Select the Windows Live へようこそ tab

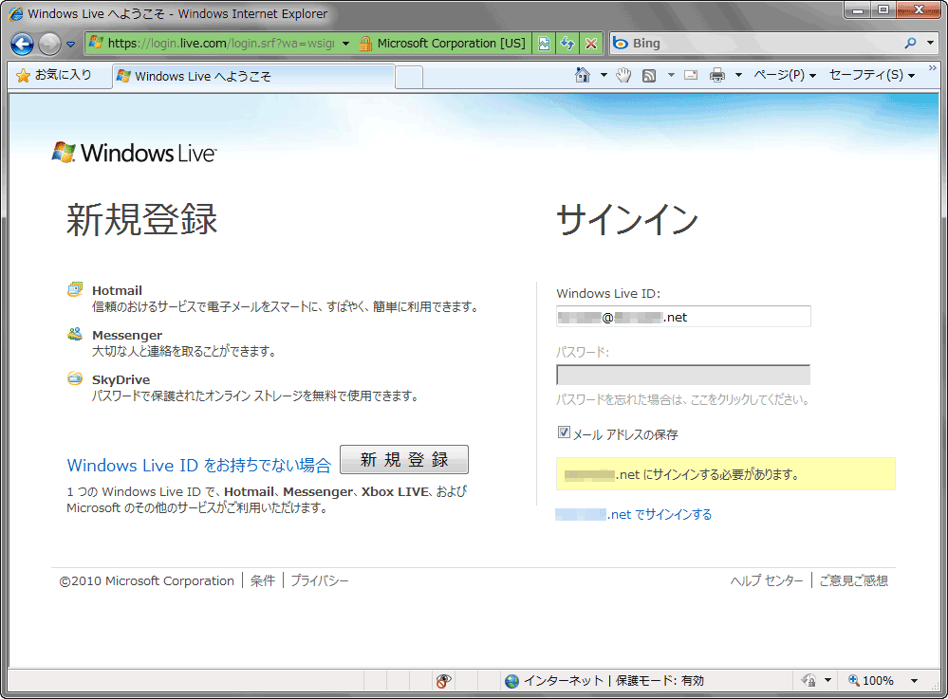(254, 76)
